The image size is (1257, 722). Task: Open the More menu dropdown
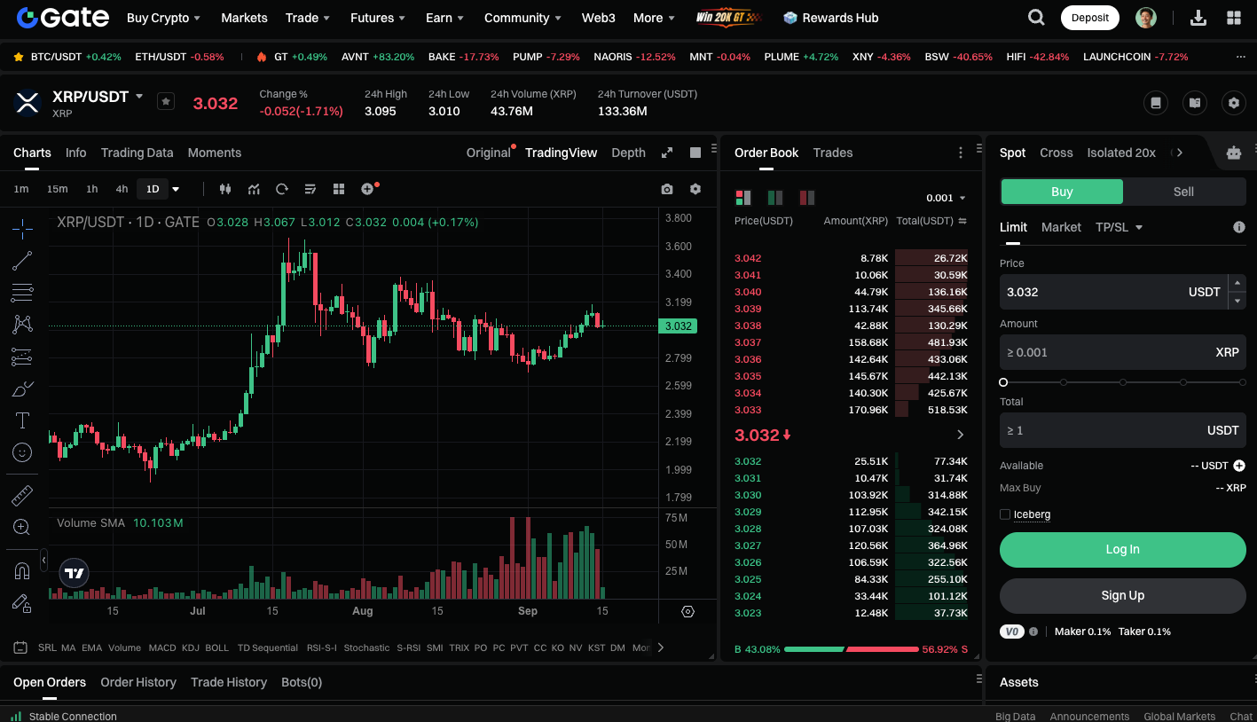[654, 18]
